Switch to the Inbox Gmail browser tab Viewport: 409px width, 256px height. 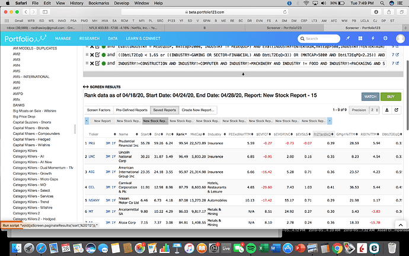tap(41, 28)
